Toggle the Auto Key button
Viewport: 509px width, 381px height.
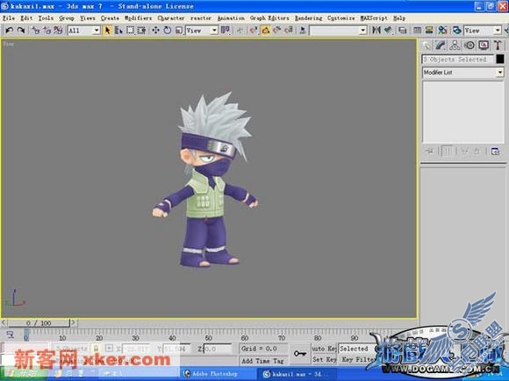[x=324, y=349]
